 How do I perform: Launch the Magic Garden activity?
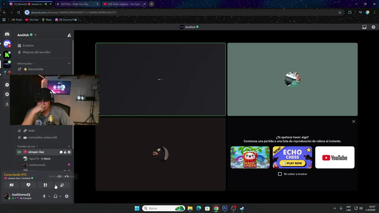pyautogui.click(x=250, y=157)
